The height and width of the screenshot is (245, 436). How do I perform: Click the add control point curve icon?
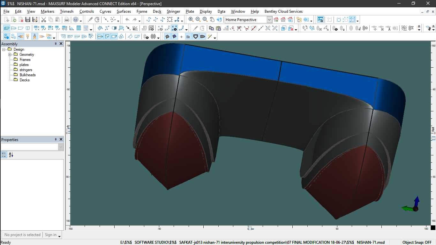coord(149,20)
